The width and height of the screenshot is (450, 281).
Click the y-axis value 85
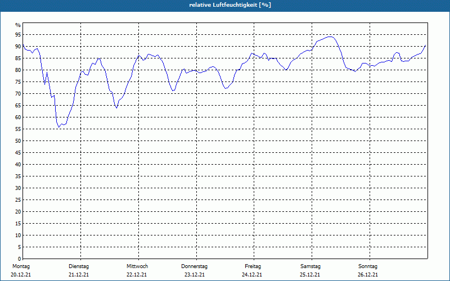[18, 58]
